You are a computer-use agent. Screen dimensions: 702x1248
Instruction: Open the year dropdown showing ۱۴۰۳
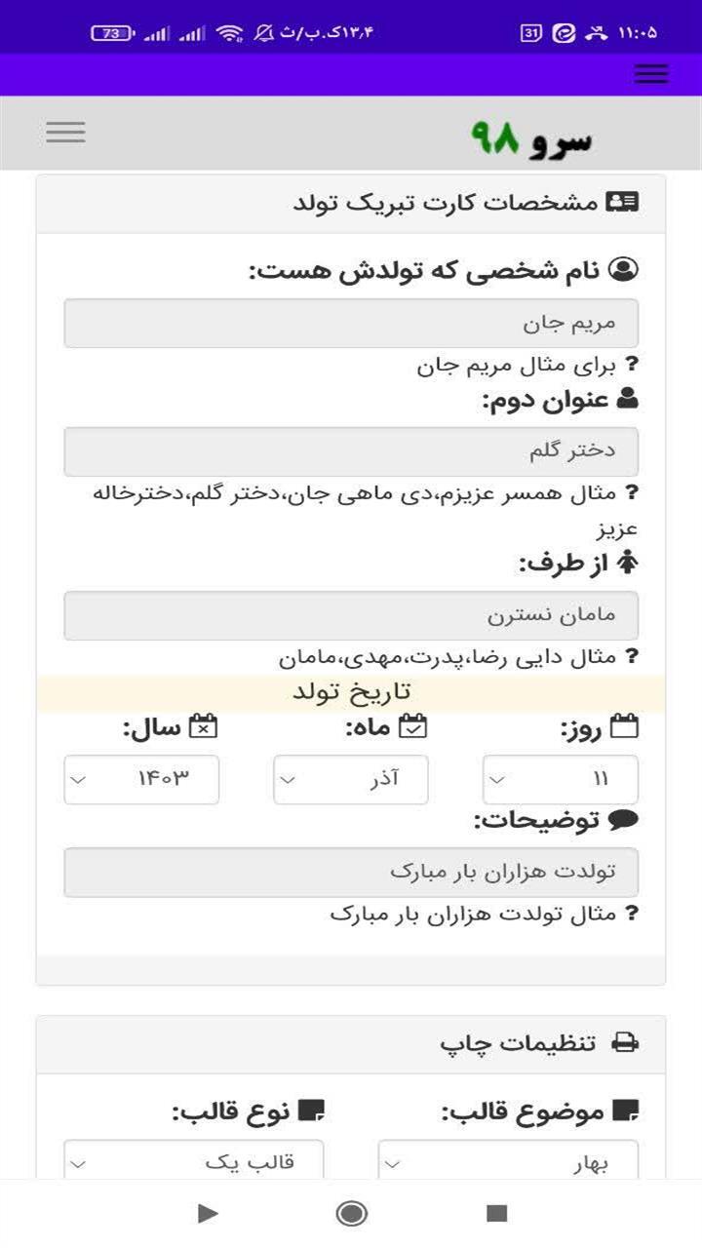[x=140, y=779]
